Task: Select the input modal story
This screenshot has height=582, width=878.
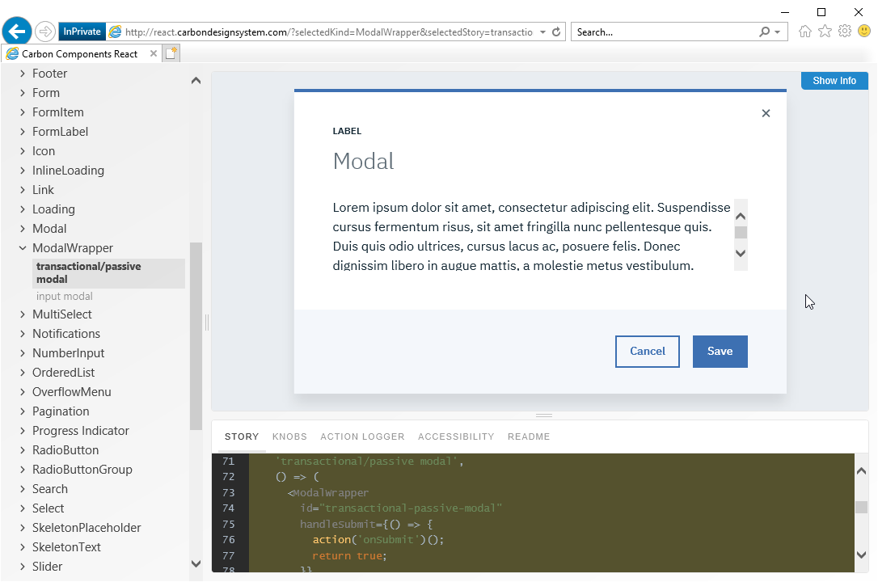Action: pos(64,296)
